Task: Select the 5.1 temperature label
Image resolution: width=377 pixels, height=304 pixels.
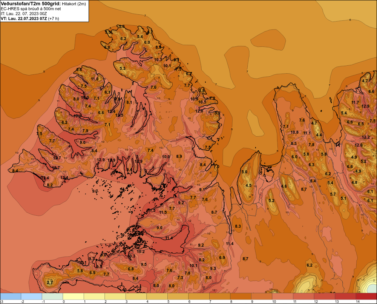Action: (343, 198)
